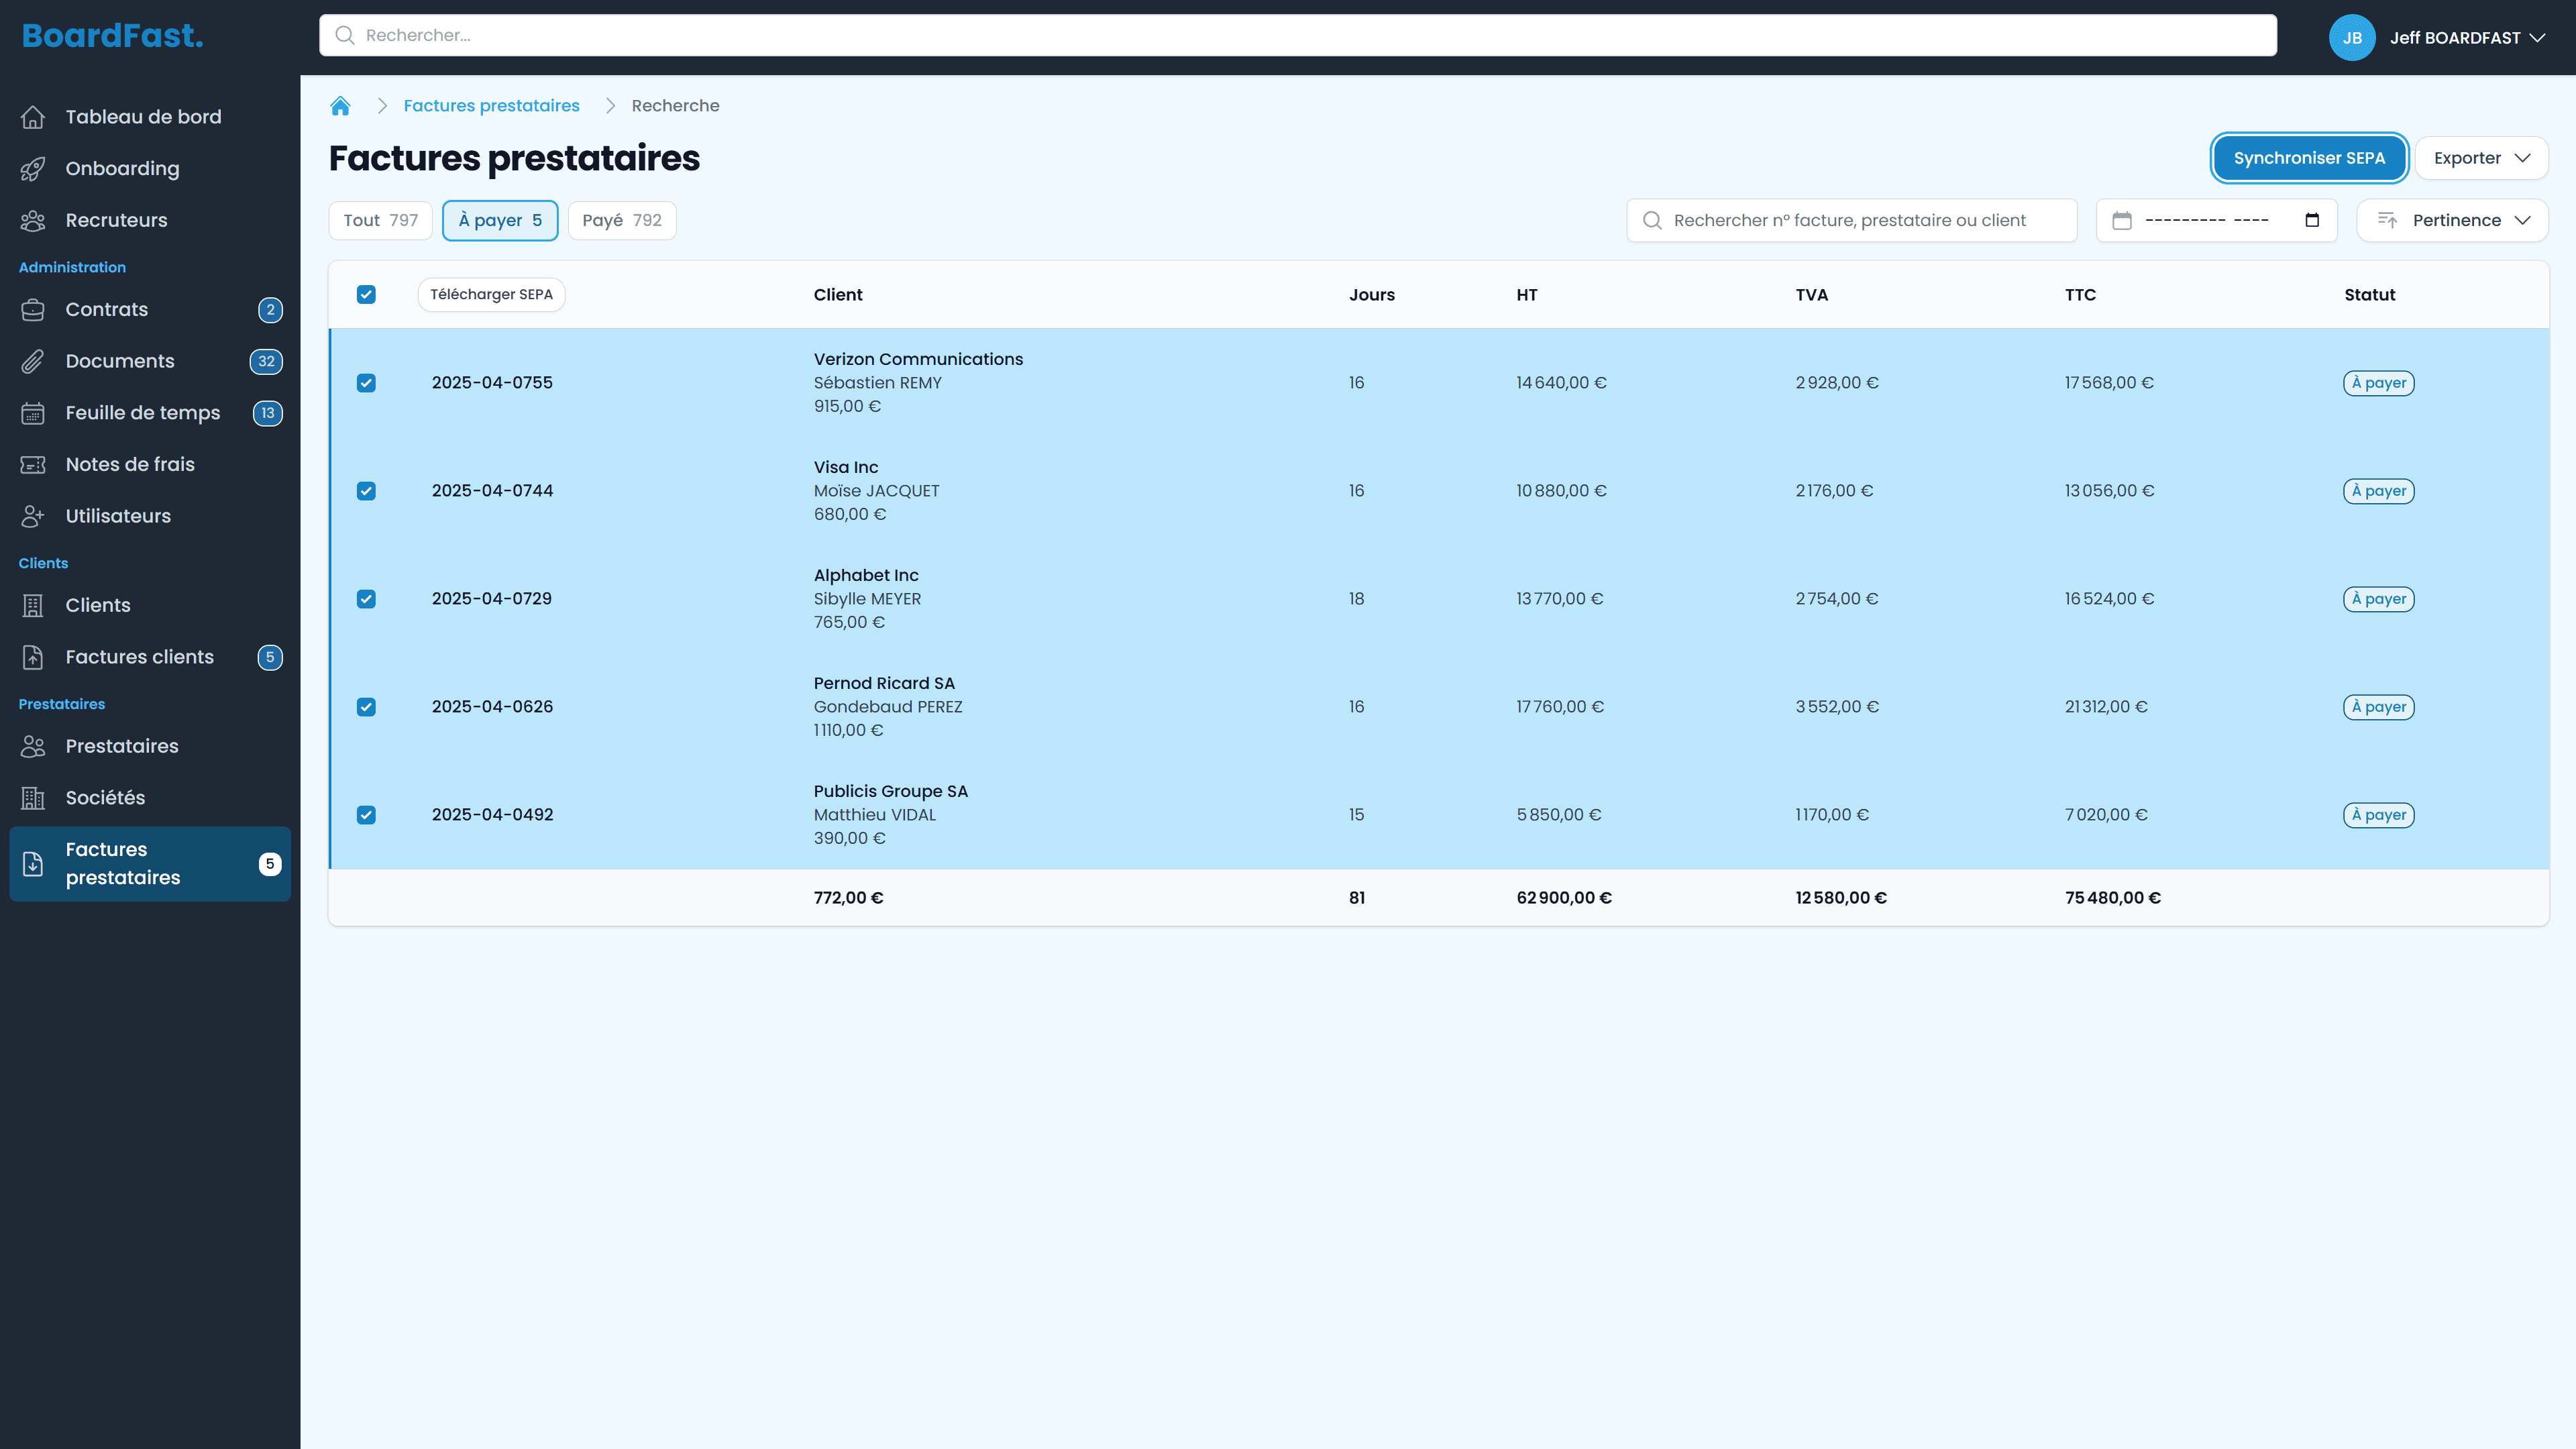This screenshot has width=2576, height=1449.
Task: Uncheck invoice 2025-04-0755 checkbox
Action: click(x=366, y=383)
